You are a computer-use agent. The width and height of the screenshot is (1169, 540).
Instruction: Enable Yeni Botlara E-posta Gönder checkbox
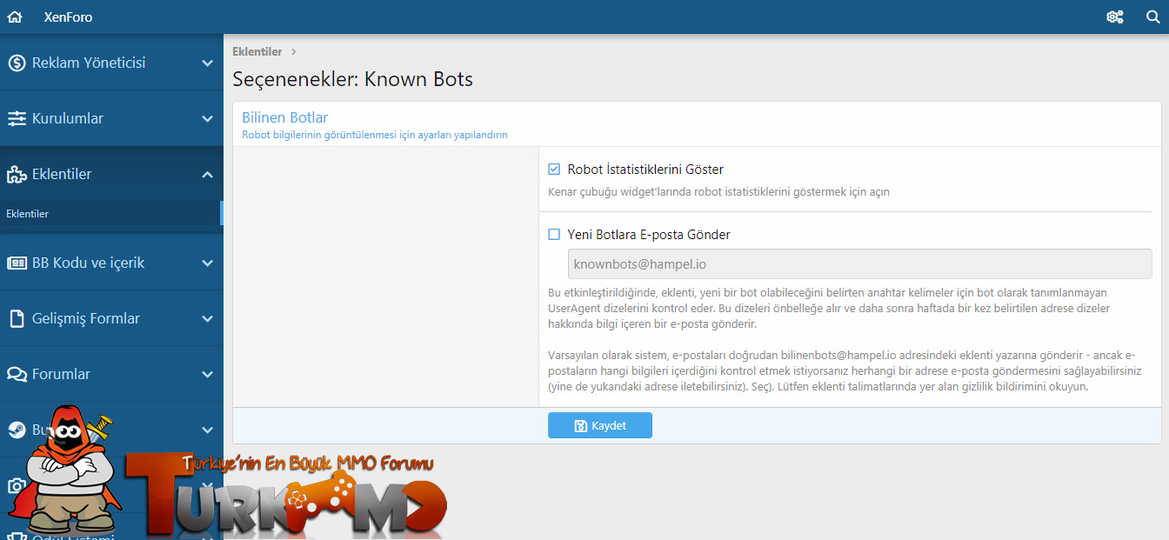pyautogui.click(x=554, y=234)
